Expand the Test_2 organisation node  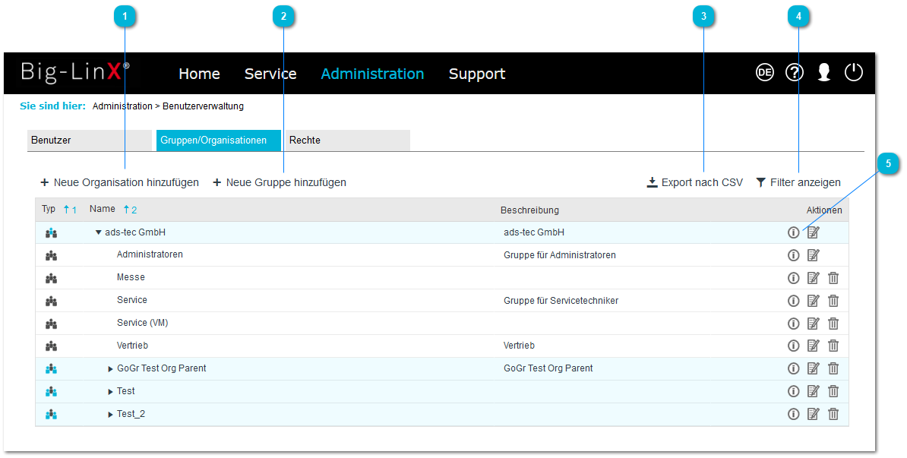point(110,415)
